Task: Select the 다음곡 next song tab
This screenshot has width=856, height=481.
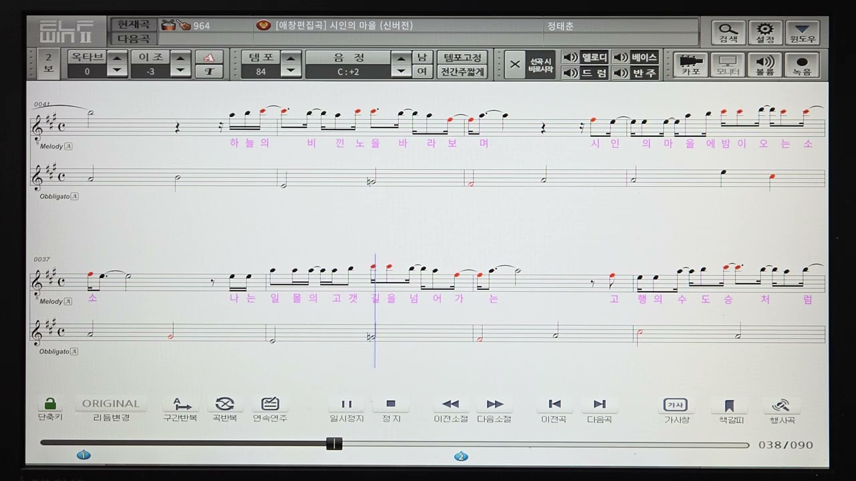Action: pos(134,39)
